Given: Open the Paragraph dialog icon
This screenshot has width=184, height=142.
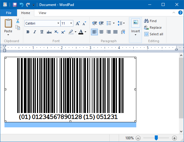Looking at the screenshot, I should 123,32.
